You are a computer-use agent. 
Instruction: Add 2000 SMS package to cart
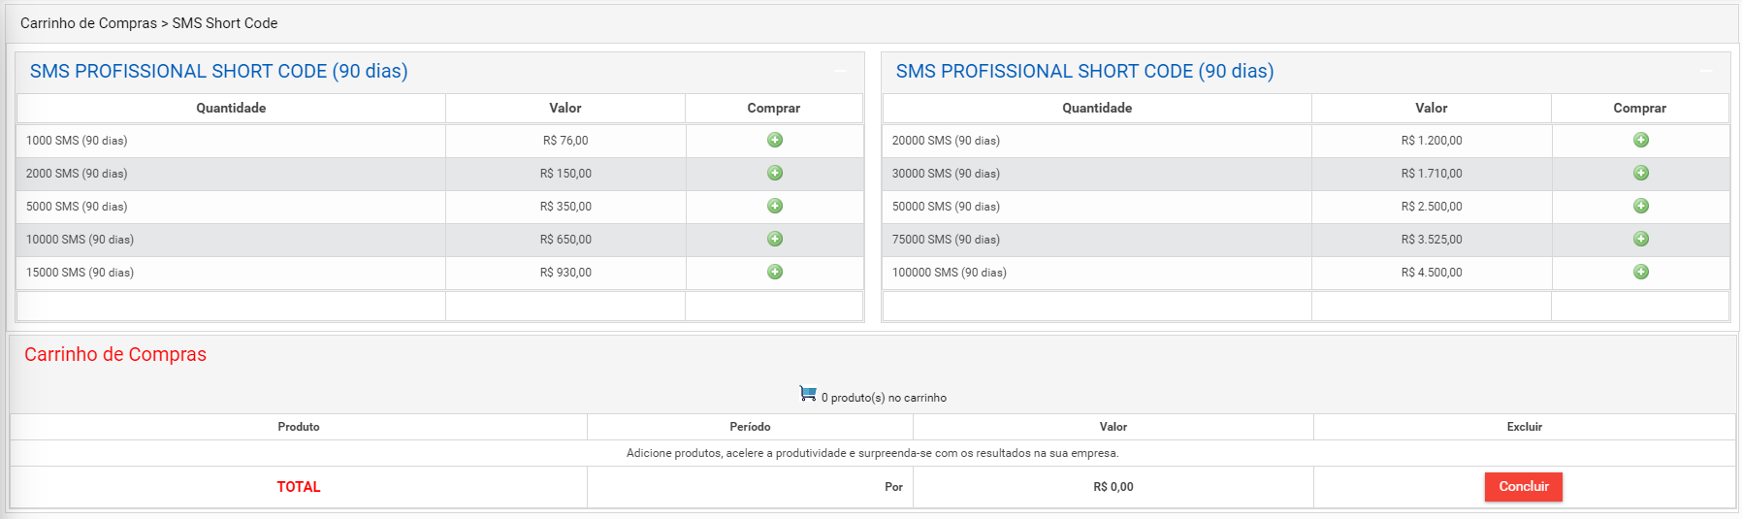[775, 173]
